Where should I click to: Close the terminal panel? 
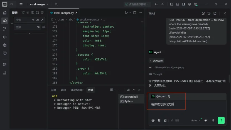pos(139,90)
